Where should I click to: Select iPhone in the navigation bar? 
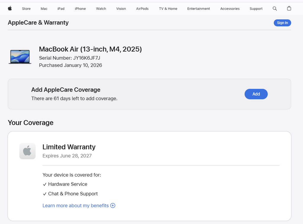click(80, 9)
